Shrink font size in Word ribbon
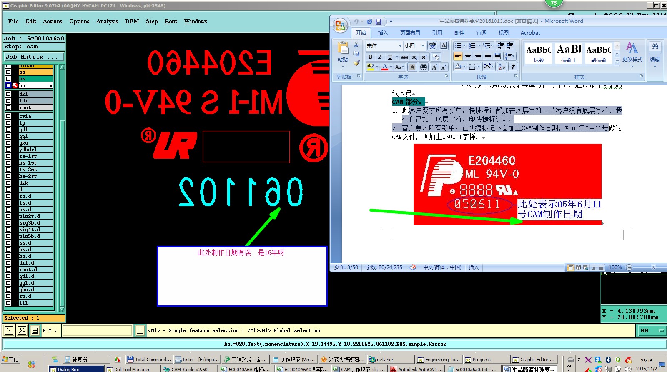 (x=444, y=67)
